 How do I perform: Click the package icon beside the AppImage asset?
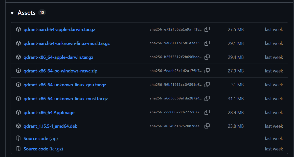point(18,113)
